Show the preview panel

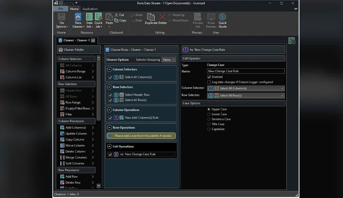tap(211, 21)
